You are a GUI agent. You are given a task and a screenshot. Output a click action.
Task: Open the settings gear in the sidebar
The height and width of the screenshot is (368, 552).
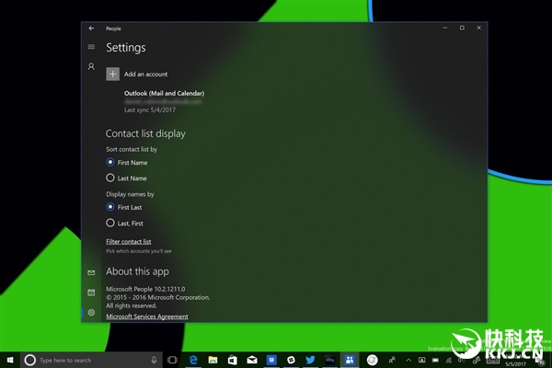coord(91,313)
